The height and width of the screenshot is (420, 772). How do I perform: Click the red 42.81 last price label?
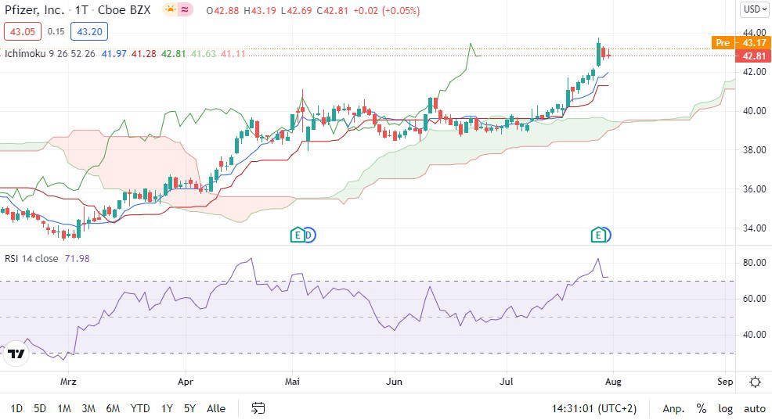[752, 56]
